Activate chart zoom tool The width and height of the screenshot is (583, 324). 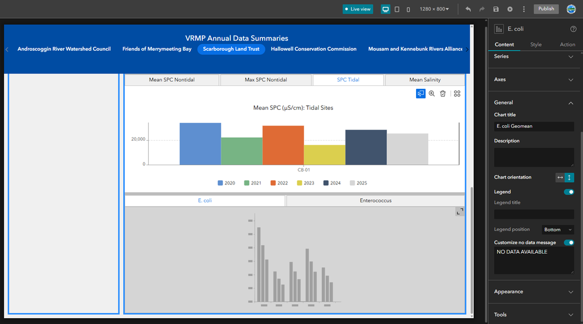432,94
